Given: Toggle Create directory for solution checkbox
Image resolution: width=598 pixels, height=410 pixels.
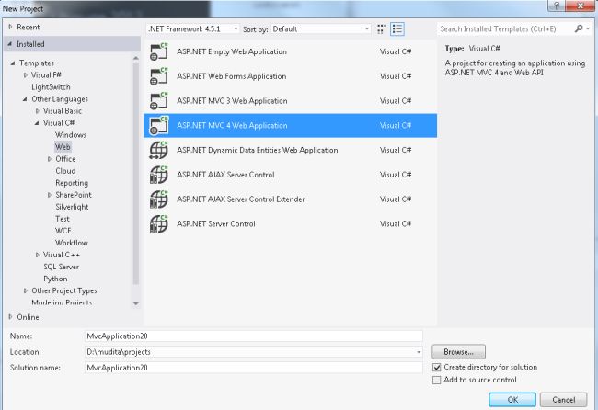Looking at the screenshot, I should 437,368.
